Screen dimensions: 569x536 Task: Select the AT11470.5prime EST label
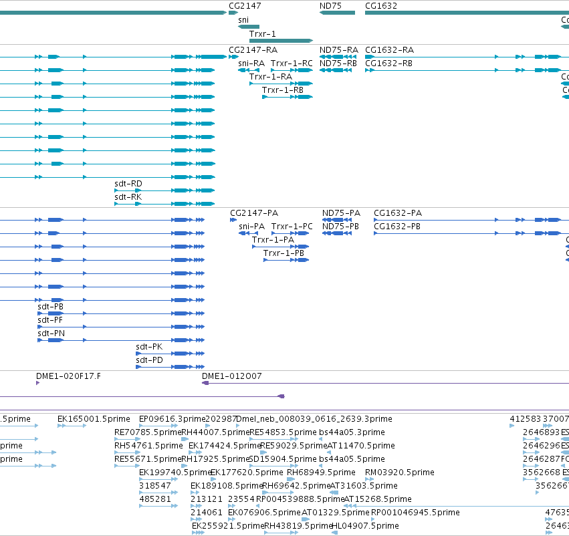pyautogui.click(x=361, y=446)
